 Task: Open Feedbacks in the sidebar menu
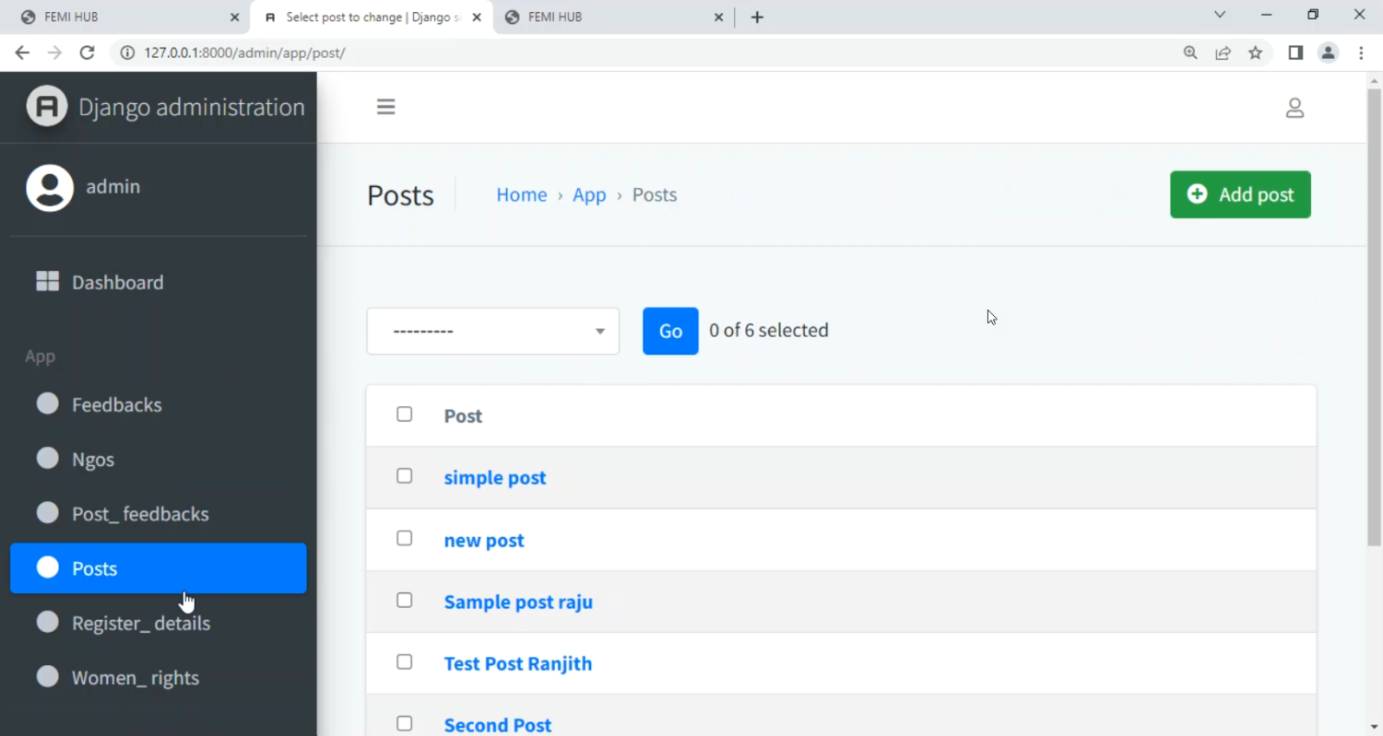[x=116, y=404]
